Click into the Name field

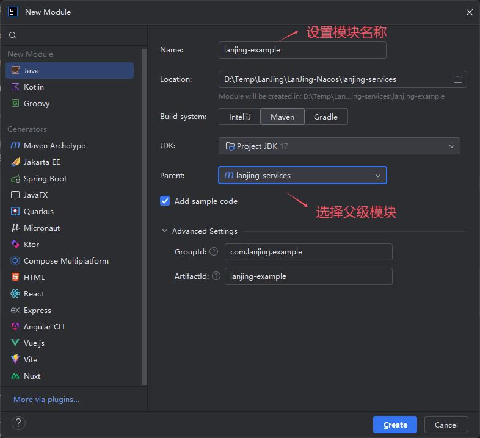click(302, 50)
